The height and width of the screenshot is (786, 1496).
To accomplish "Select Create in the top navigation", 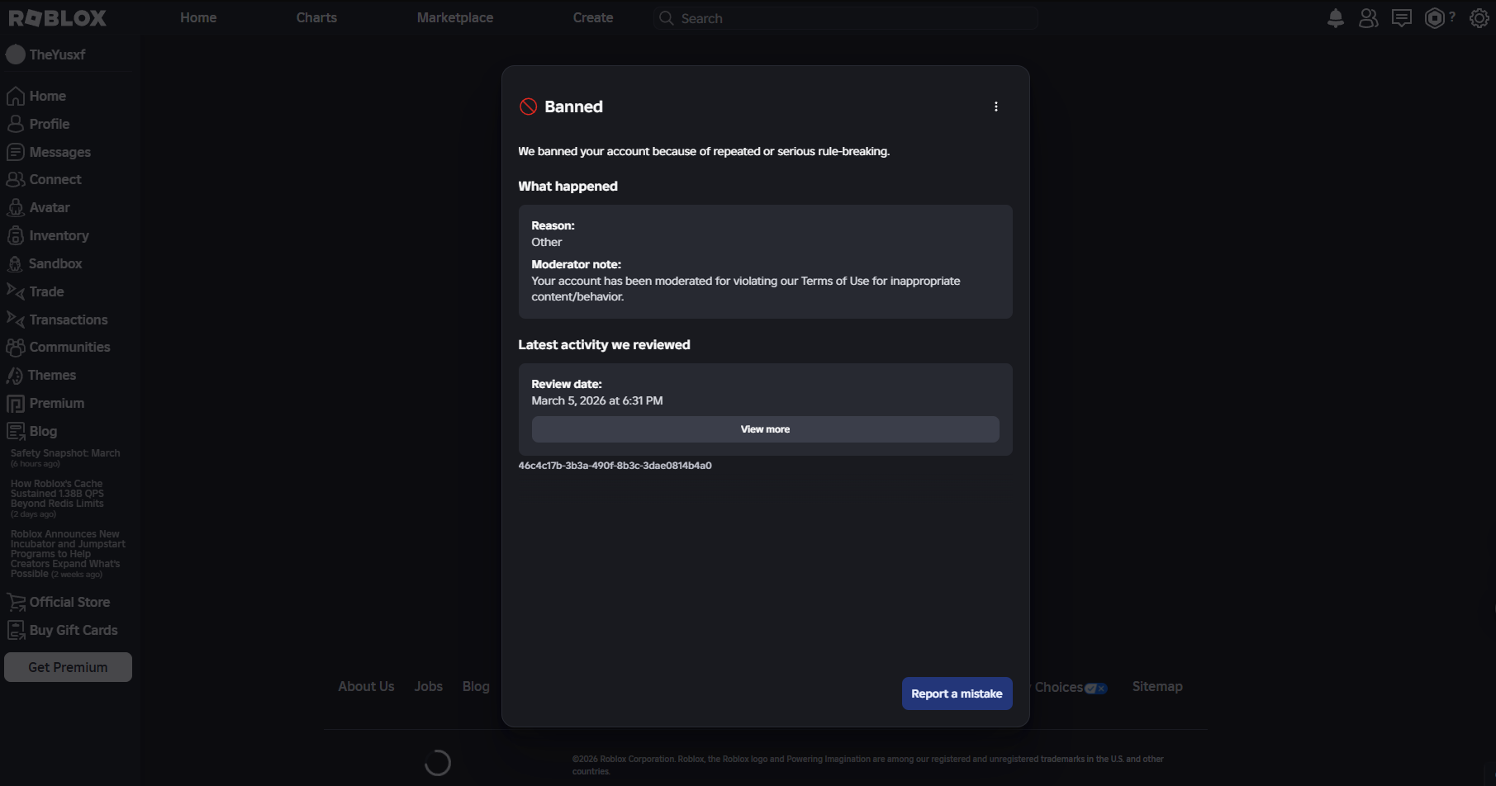I will click(x=593, y=17).
